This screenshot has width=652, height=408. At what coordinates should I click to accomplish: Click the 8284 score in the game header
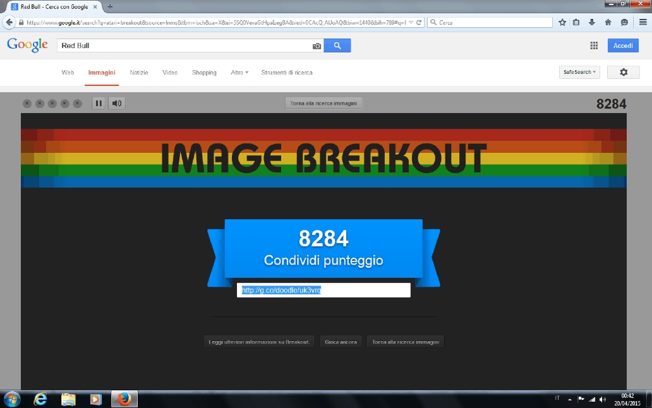612,104
